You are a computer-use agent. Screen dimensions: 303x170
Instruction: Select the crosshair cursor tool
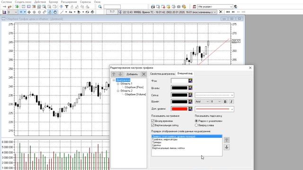click(x=21, y=12)
